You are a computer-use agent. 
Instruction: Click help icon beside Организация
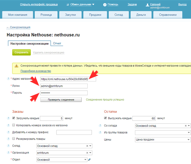[8, 153]
